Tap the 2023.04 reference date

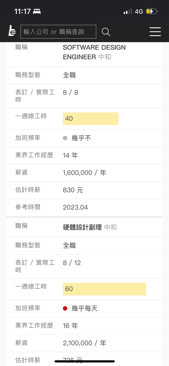click(75, 207)
